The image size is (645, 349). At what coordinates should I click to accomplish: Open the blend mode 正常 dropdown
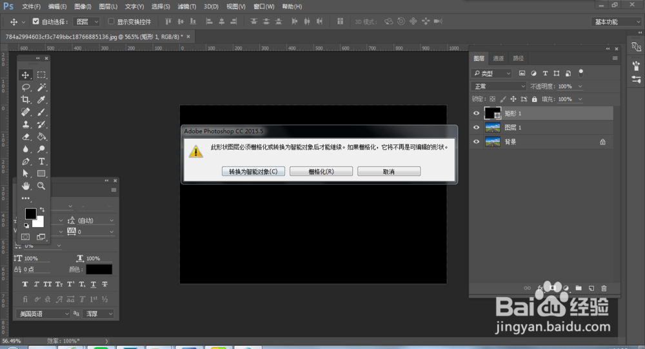point(499,86)
